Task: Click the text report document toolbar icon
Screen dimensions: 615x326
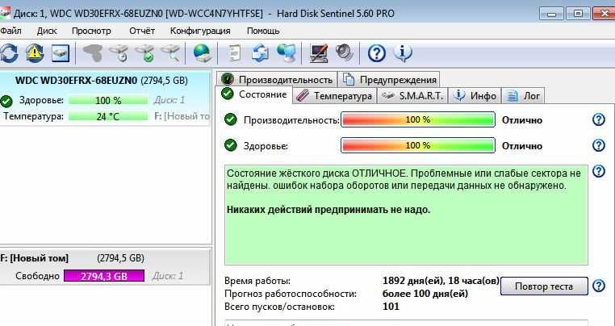Action: point(235,53)
